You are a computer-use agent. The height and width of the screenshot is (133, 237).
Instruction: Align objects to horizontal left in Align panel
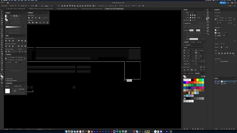[6, 41]
